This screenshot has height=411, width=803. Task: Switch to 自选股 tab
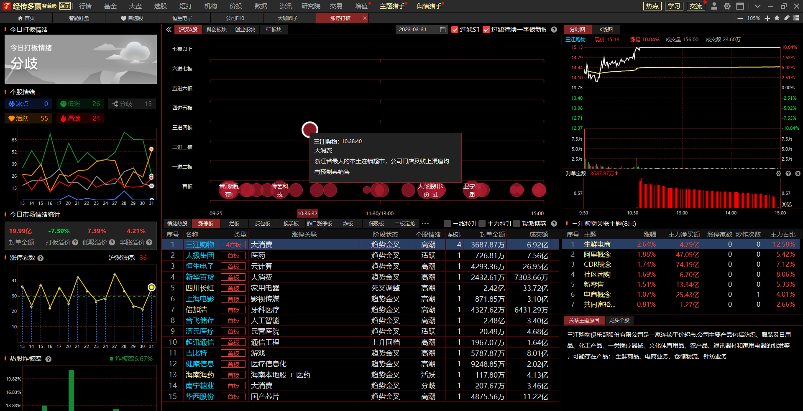coord(132,18)
